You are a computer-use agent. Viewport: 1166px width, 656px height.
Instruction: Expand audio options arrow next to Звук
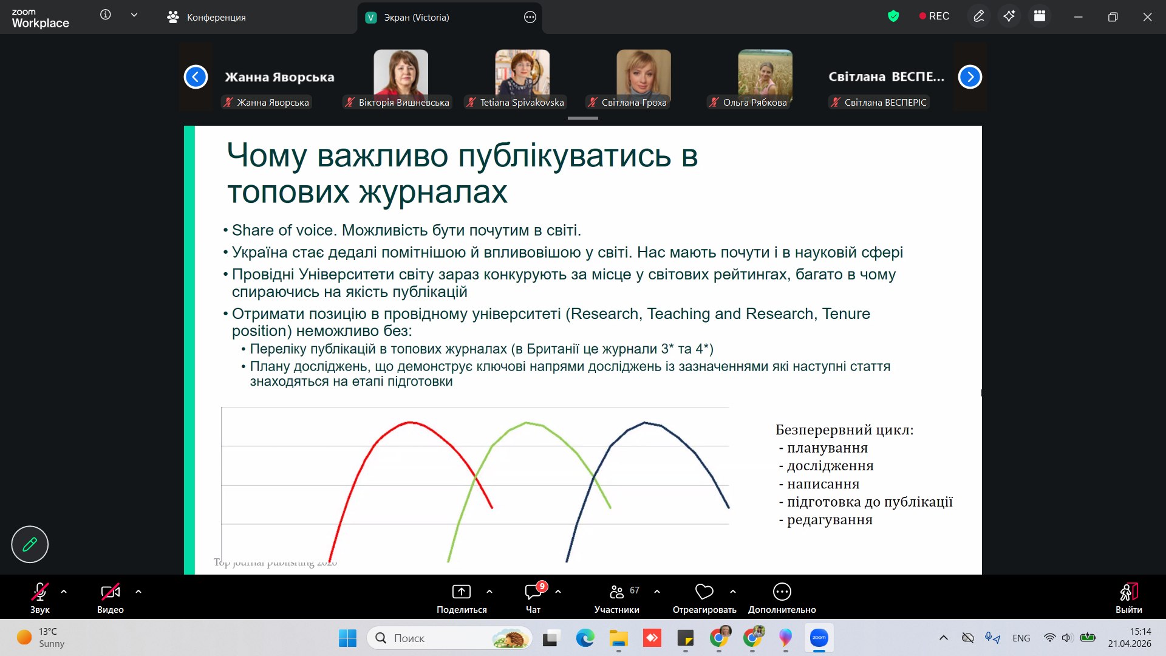pos(64,592)
